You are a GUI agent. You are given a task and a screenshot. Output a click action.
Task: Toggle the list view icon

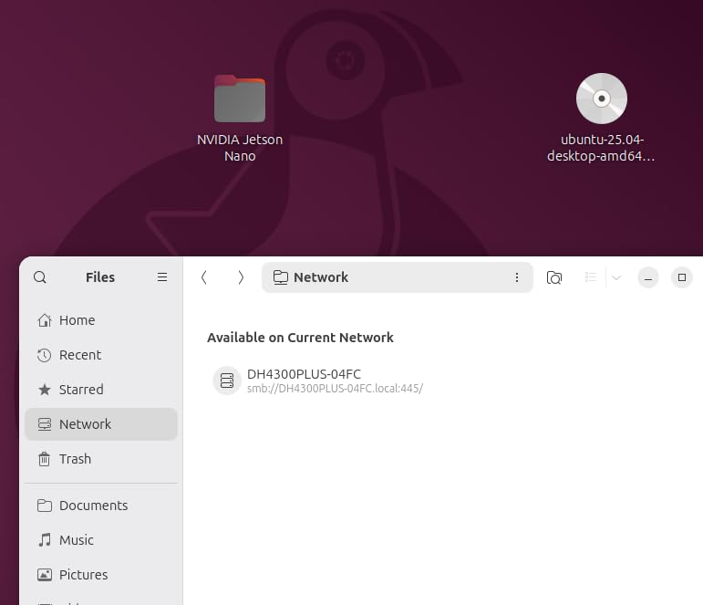(591, 277)
